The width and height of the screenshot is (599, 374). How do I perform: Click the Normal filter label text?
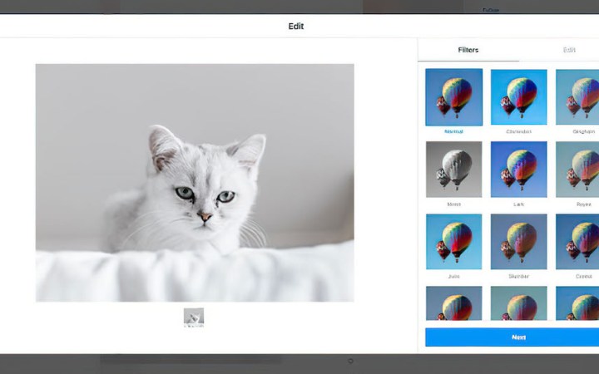454,131
